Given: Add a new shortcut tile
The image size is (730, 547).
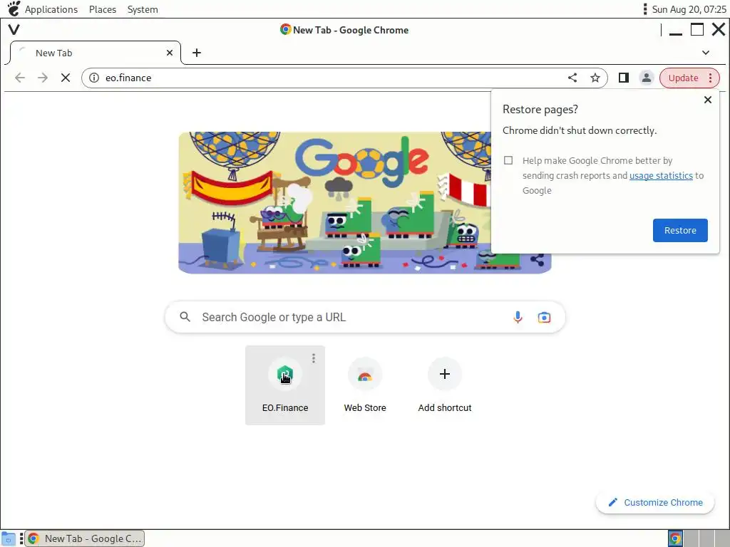Looking at the screenshot, I should coord(445,385).
